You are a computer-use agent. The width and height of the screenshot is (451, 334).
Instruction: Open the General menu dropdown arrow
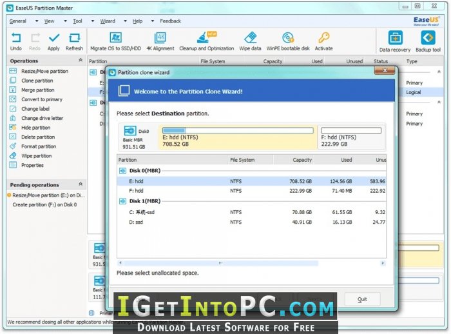(x=37, y=21)
